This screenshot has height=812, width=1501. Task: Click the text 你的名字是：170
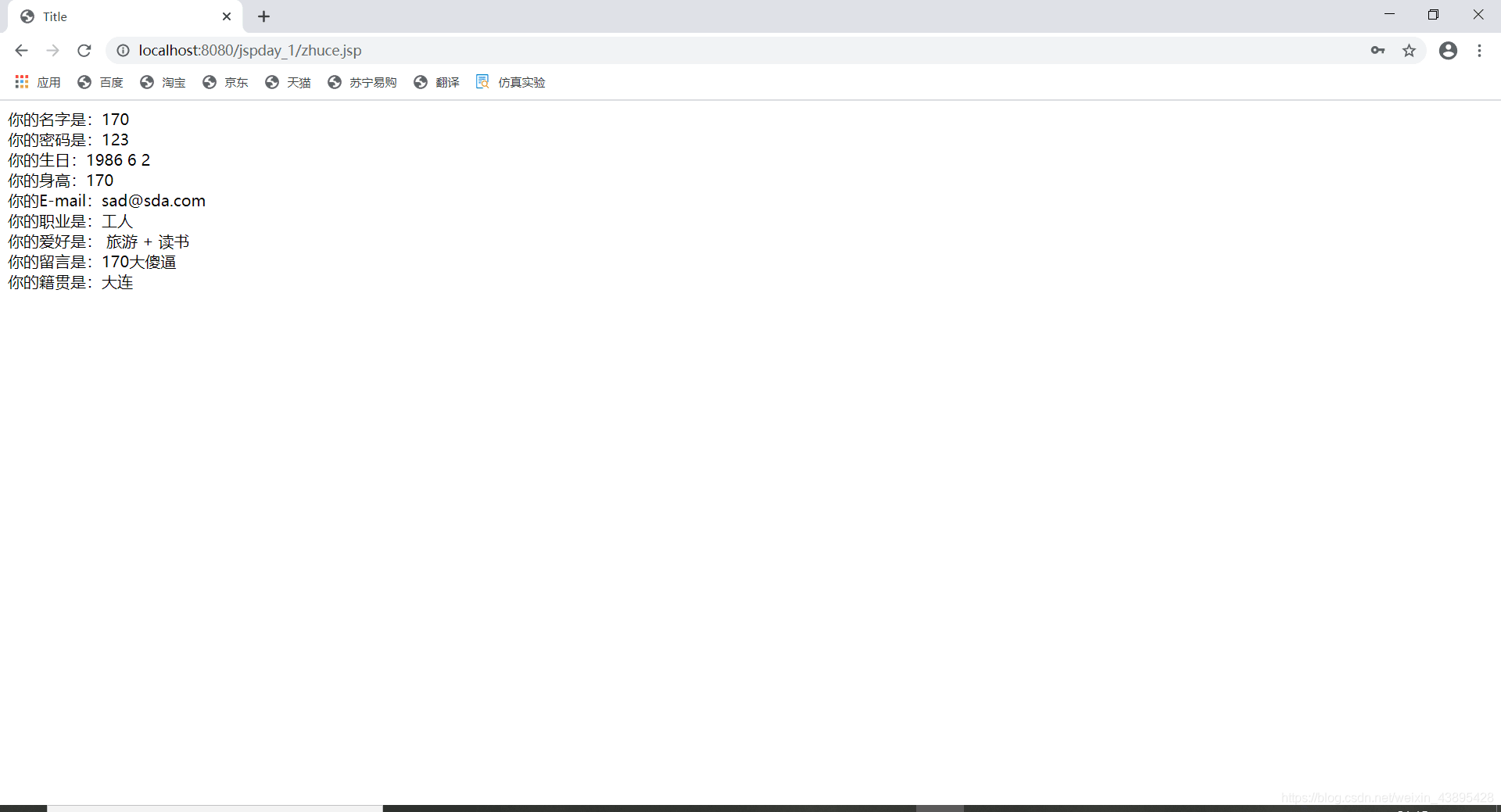[69, 120]
